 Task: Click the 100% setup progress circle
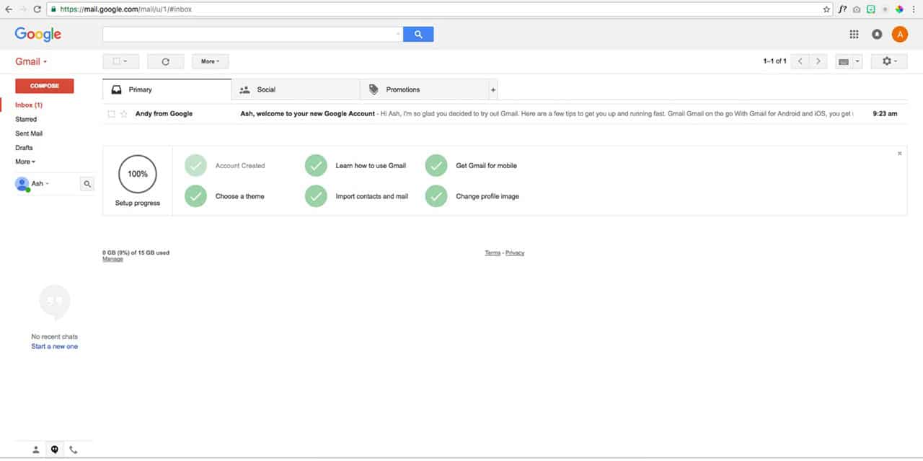[x=138, y=174]
